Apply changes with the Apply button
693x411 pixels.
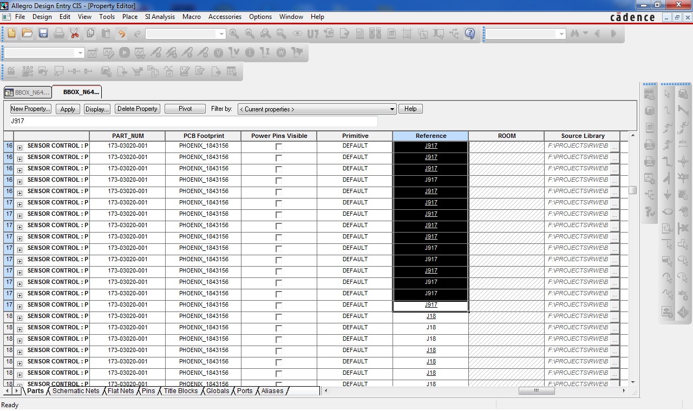(67, 109)
